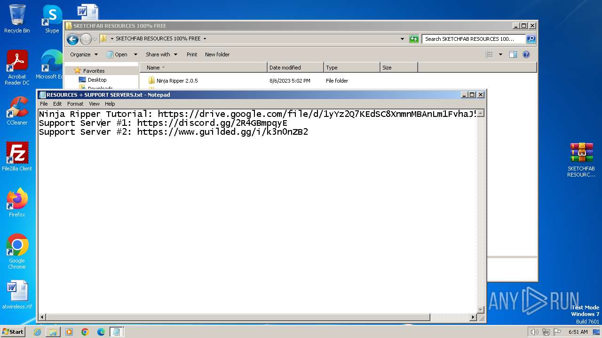Image resolution: width=602 pixels, height=338 pixels.
Task: Open Windows Media Player in taskbar
Action: (69, 332)
